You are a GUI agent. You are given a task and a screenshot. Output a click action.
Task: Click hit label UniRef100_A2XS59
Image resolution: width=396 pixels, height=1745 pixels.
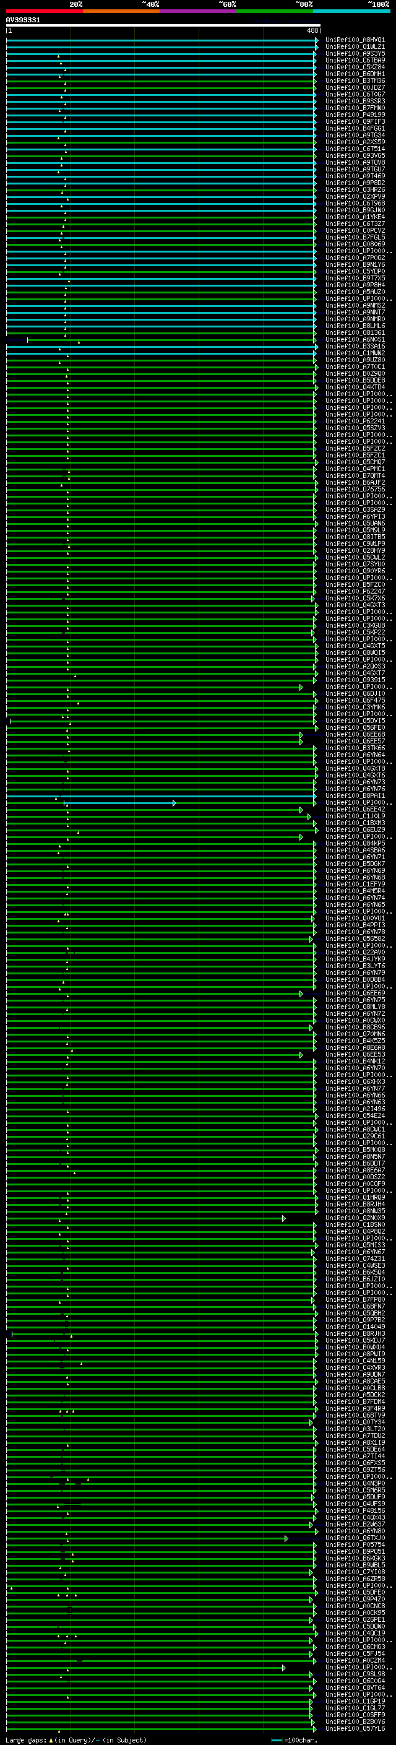355,142
